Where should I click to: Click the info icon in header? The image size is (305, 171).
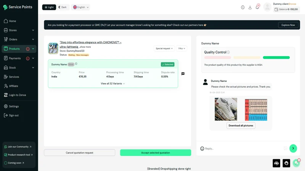point(242,7)
